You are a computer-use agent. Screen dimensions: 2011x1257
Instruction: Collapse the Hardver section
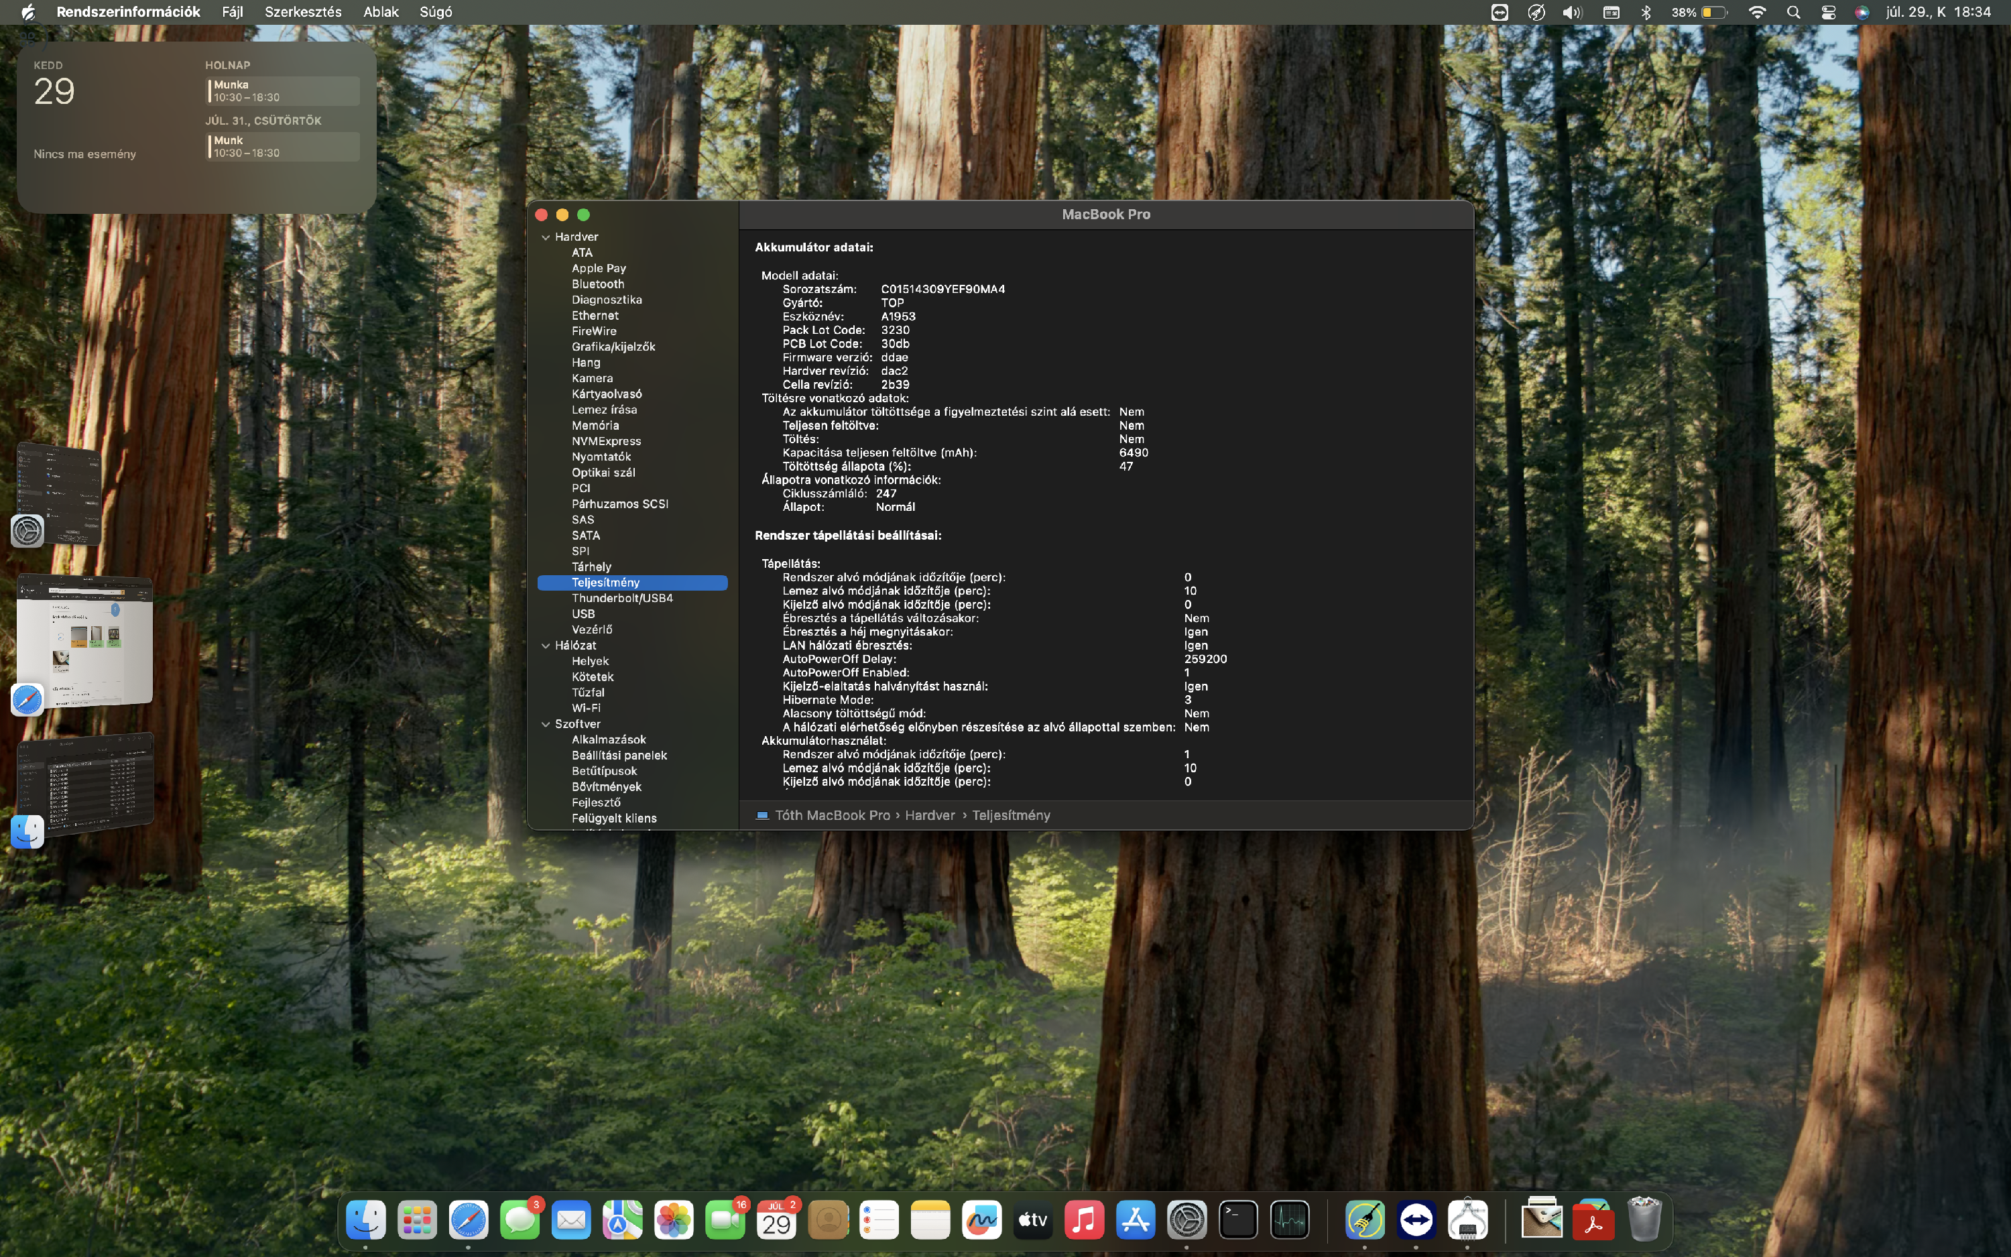click(546, 237)
